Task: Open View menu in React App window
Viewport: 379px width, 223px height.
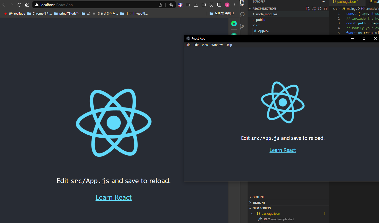Action: pos(205,45)
